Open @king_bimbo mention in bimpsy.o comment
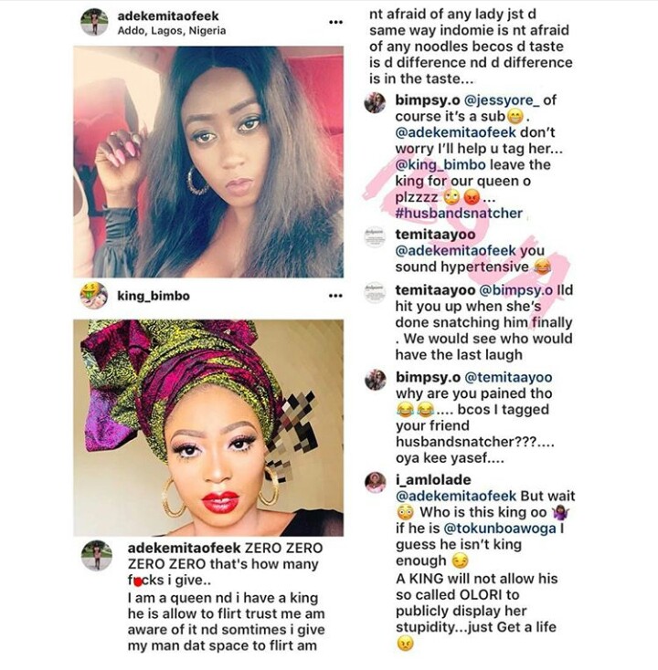Screen dimensions: 658x670 coord(440,164)
